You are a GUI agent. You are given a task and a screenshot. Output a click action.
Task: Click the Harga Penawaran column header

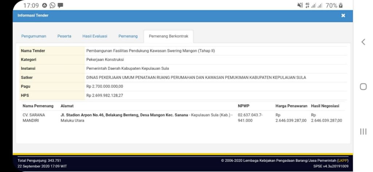point(291,106)
